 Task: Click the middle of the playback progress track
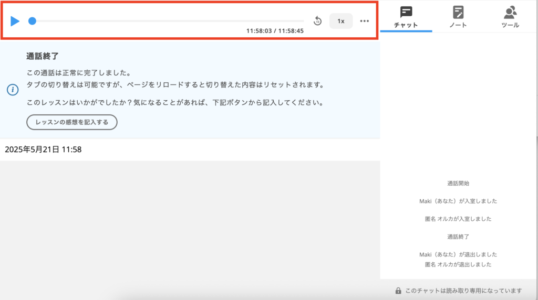click(x=168, y=21)
